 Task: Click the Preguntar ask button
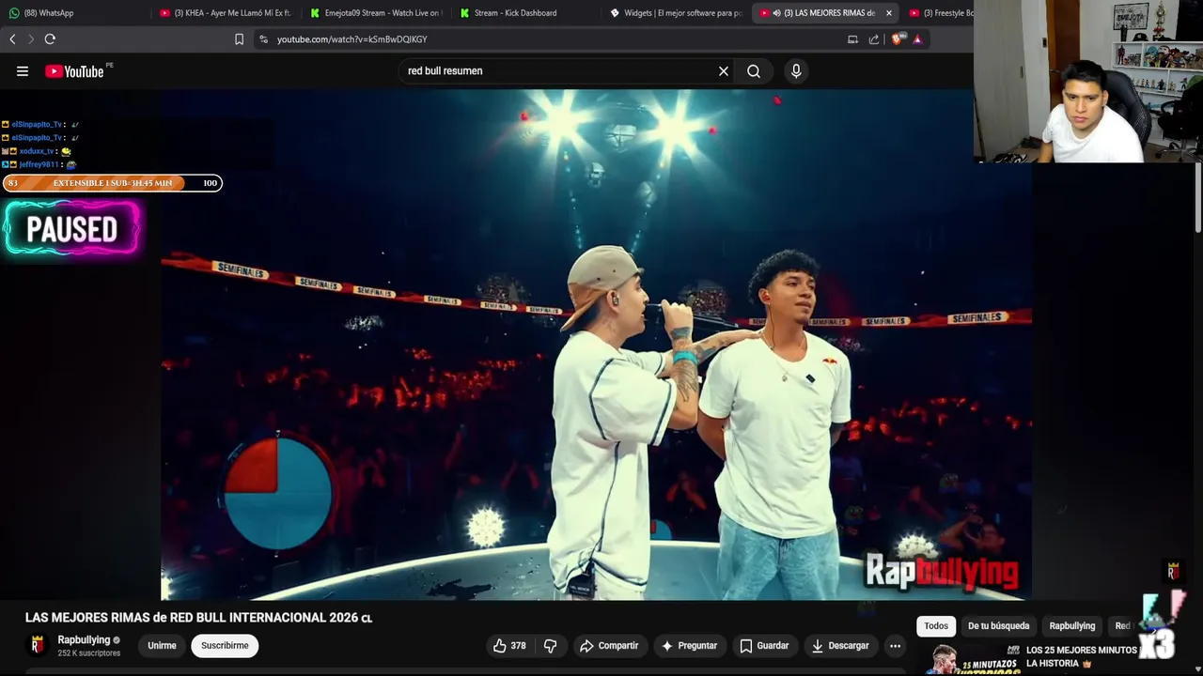point(689,646)
